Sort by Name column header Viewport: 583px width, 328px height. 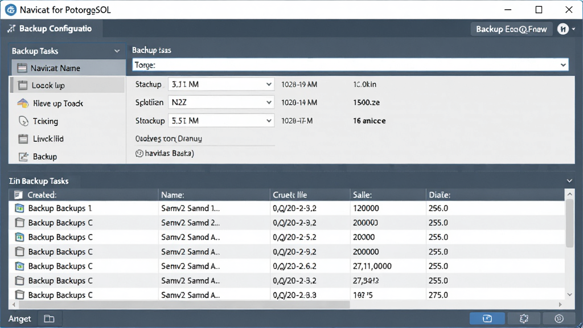point(214,195)
